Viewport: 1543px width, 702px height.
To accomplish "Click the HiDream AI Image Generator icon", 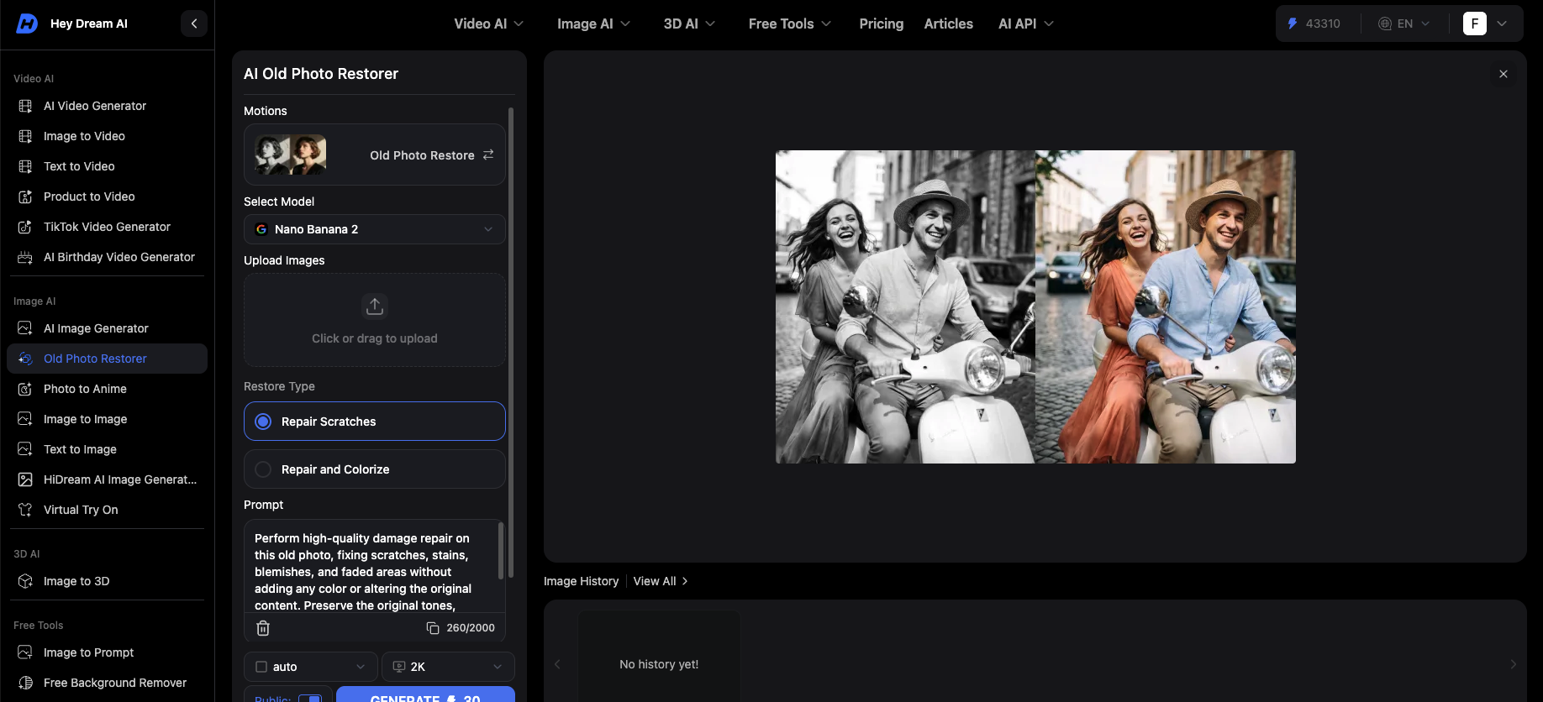I will 25,479.
